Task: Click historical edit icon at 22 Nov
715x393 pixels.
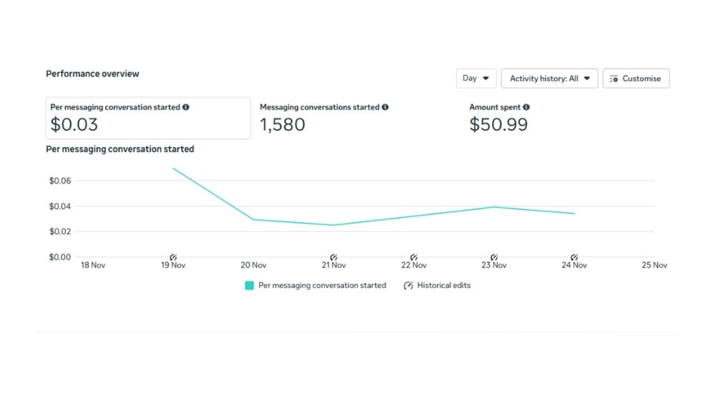Action: [413, 257]
